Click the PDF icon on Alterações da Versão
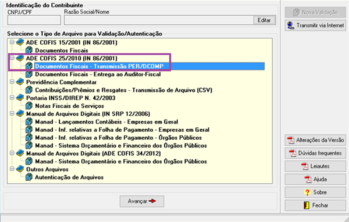The image size is (349, 222). coord(291,140)
